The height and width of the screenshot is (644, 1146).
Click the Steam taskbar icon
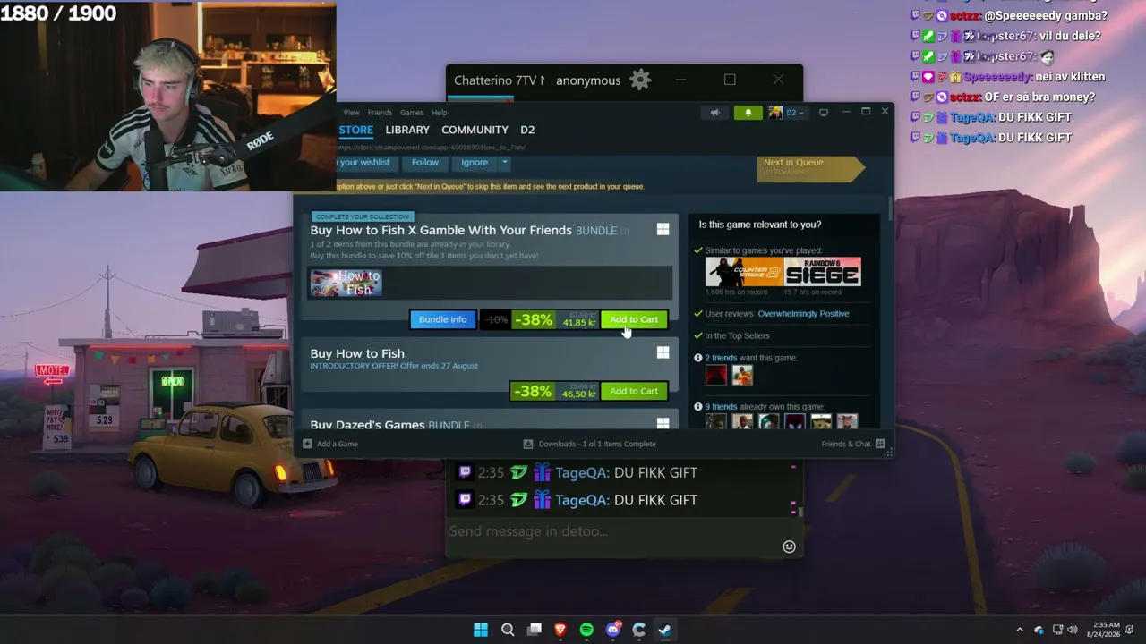pyautogui.click(x=665, y=630)
